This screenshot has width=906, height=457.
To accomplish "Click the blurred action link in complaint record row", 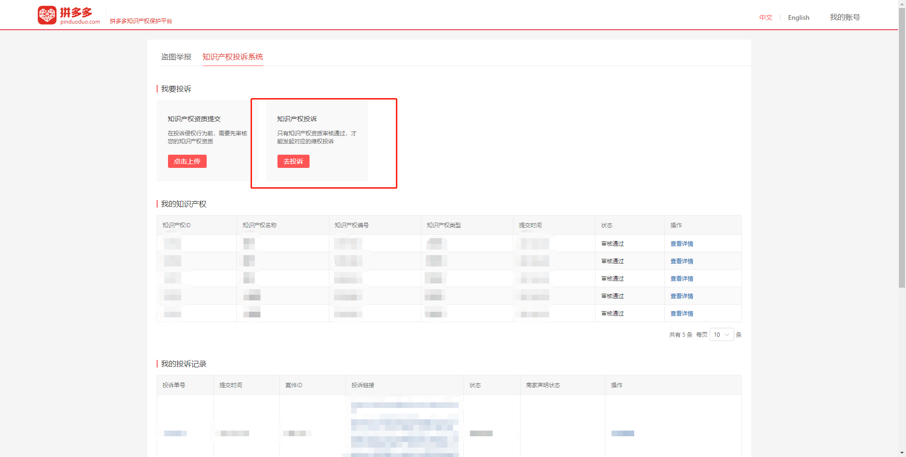I will 623,433.
